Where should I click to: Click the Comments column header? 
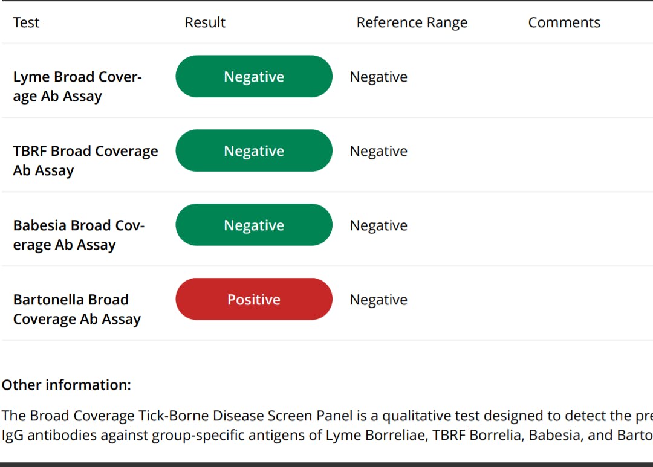point(564,23)
